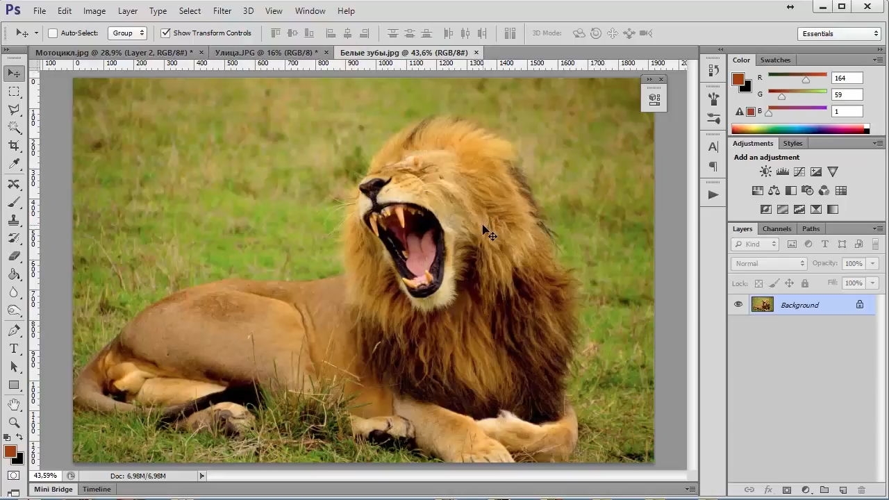Toggle lock transparent pixels

click(758, 283)
